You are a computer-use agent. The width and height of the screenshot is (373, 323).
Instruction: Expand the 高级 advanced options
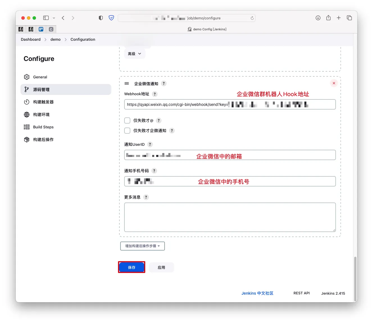135,54
